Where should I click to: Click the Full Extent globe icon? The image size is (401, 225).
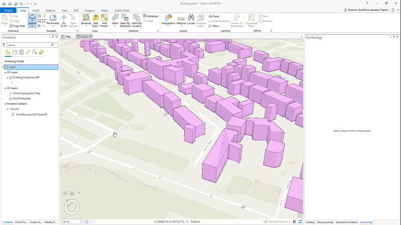pos(39,16)
